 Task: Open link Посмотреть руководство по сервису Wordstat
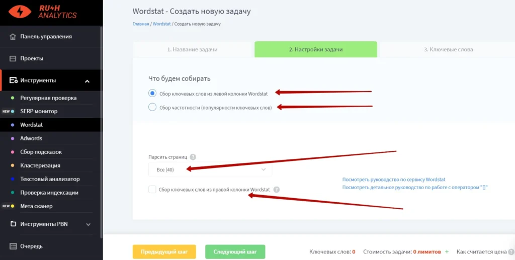[x=394, y=180]
